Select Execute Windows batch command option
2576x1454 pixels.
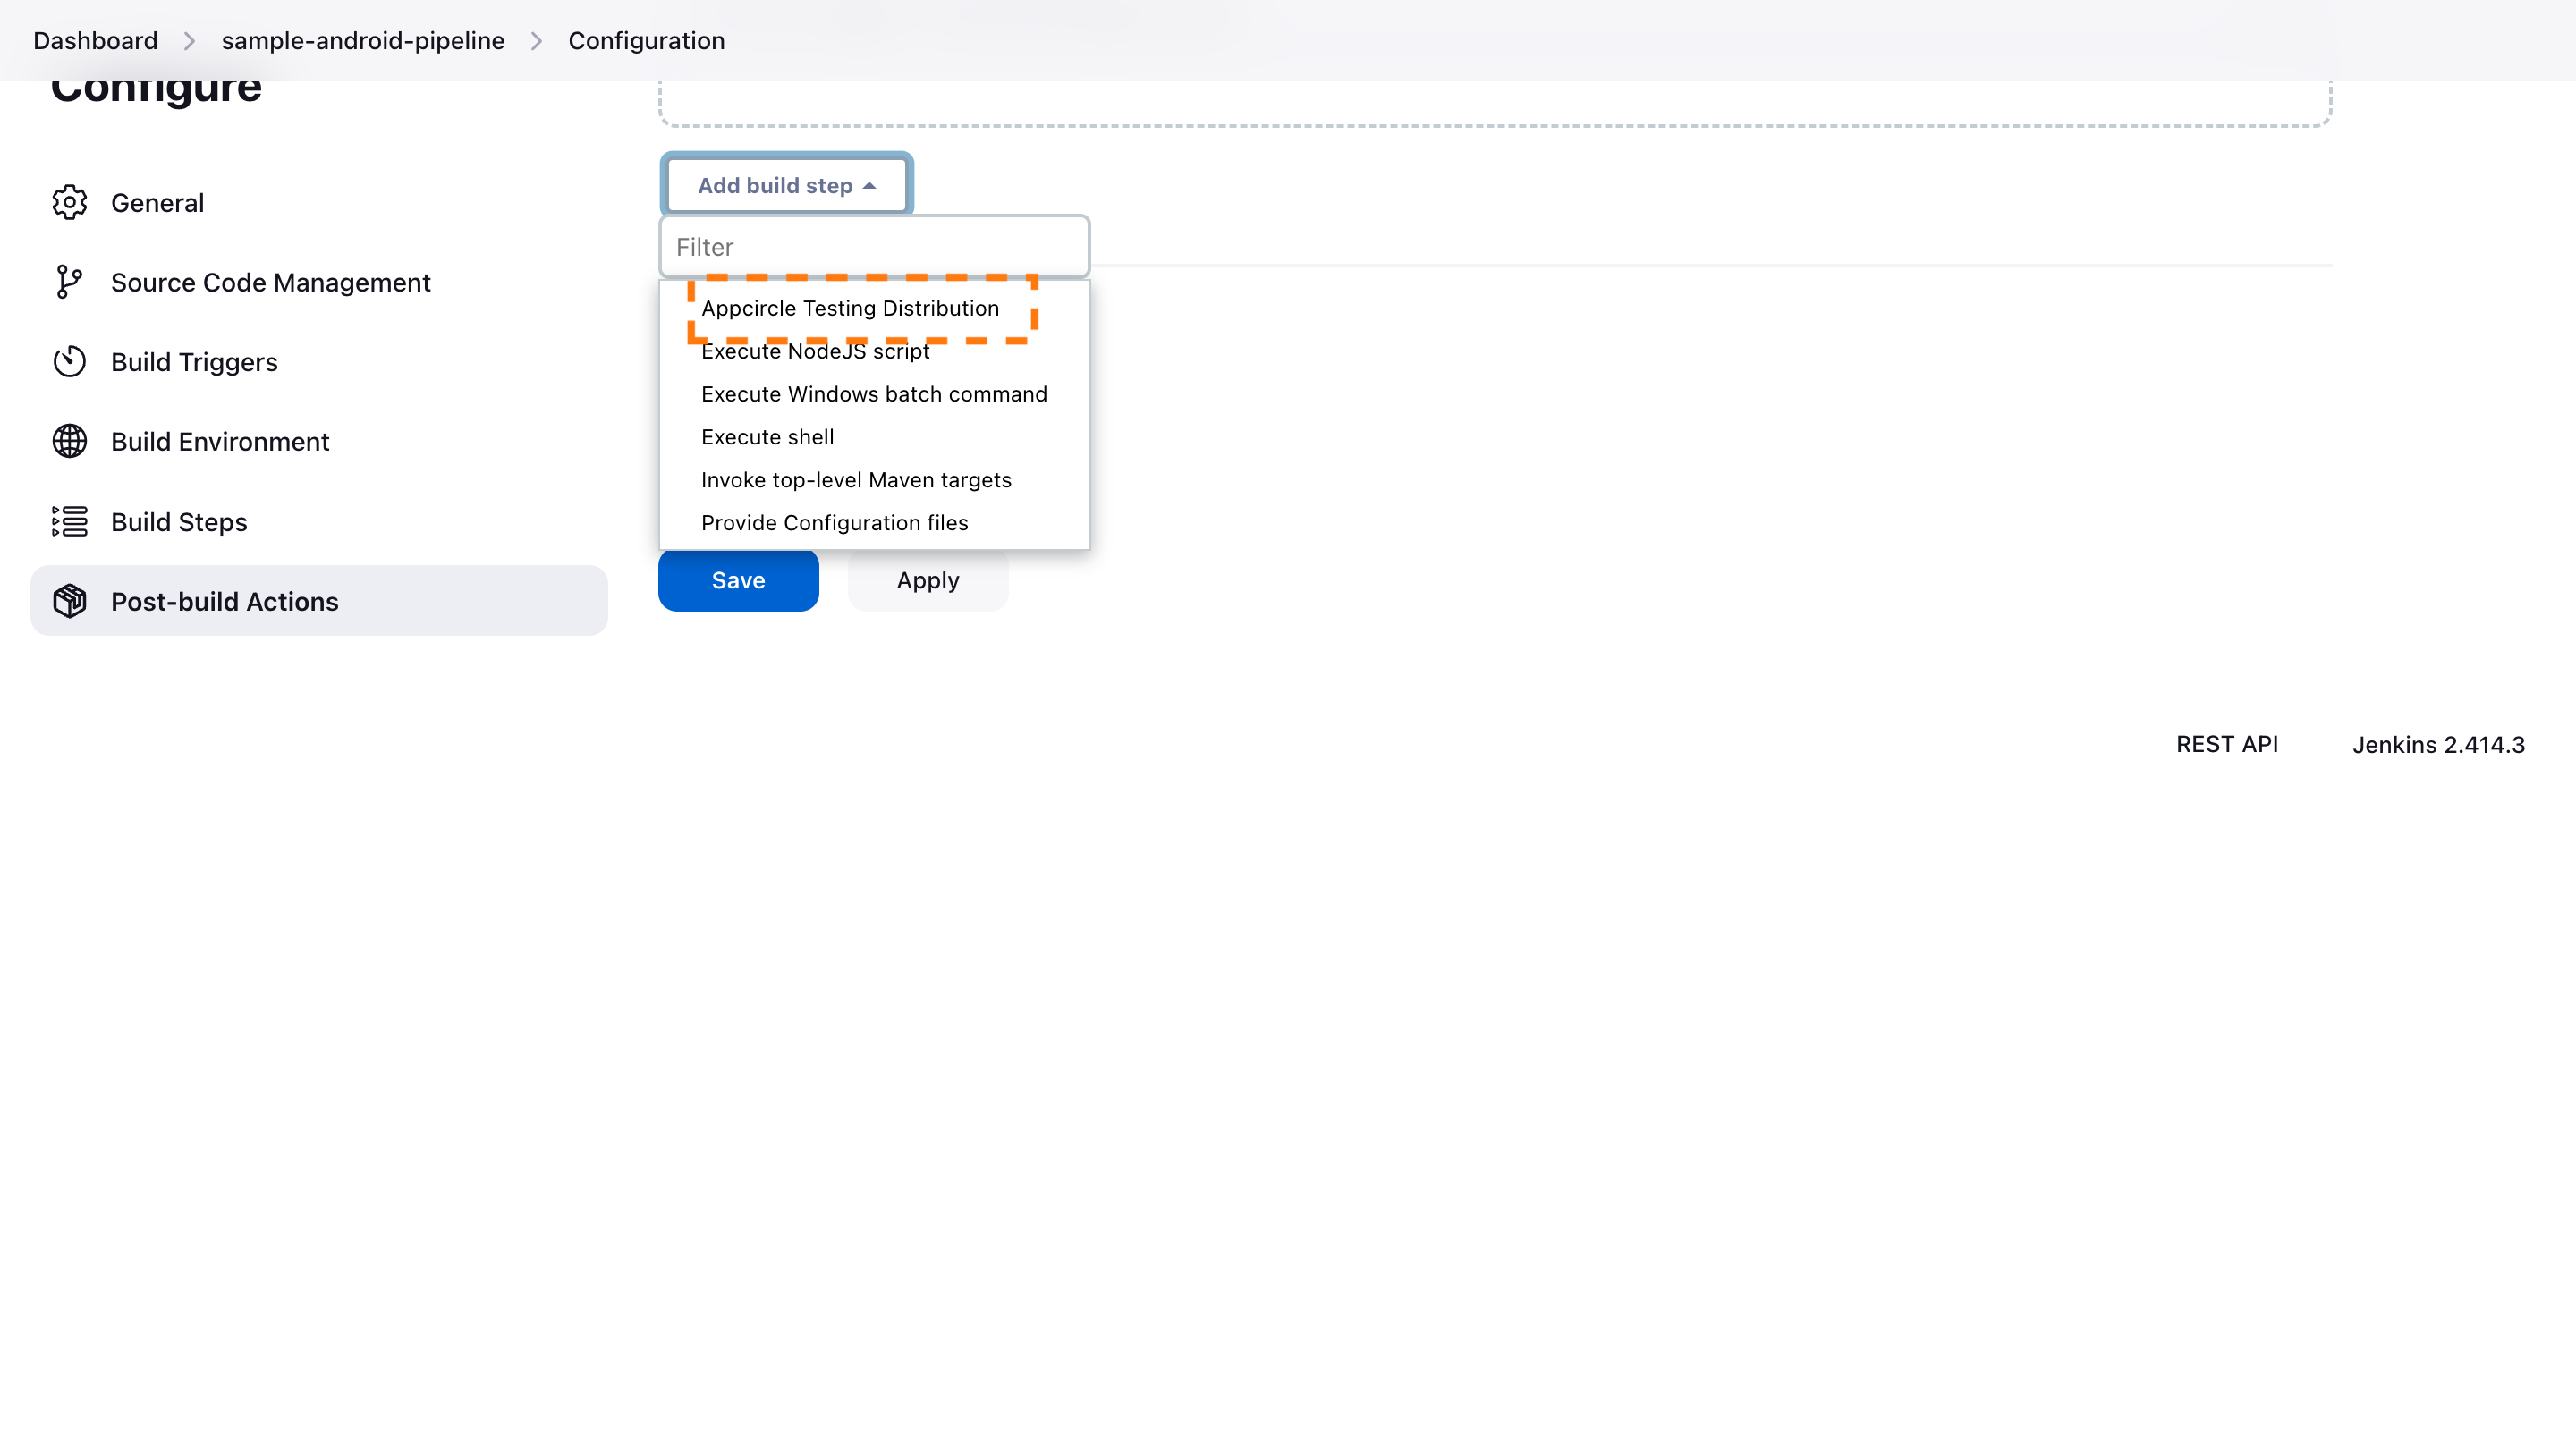874,393
